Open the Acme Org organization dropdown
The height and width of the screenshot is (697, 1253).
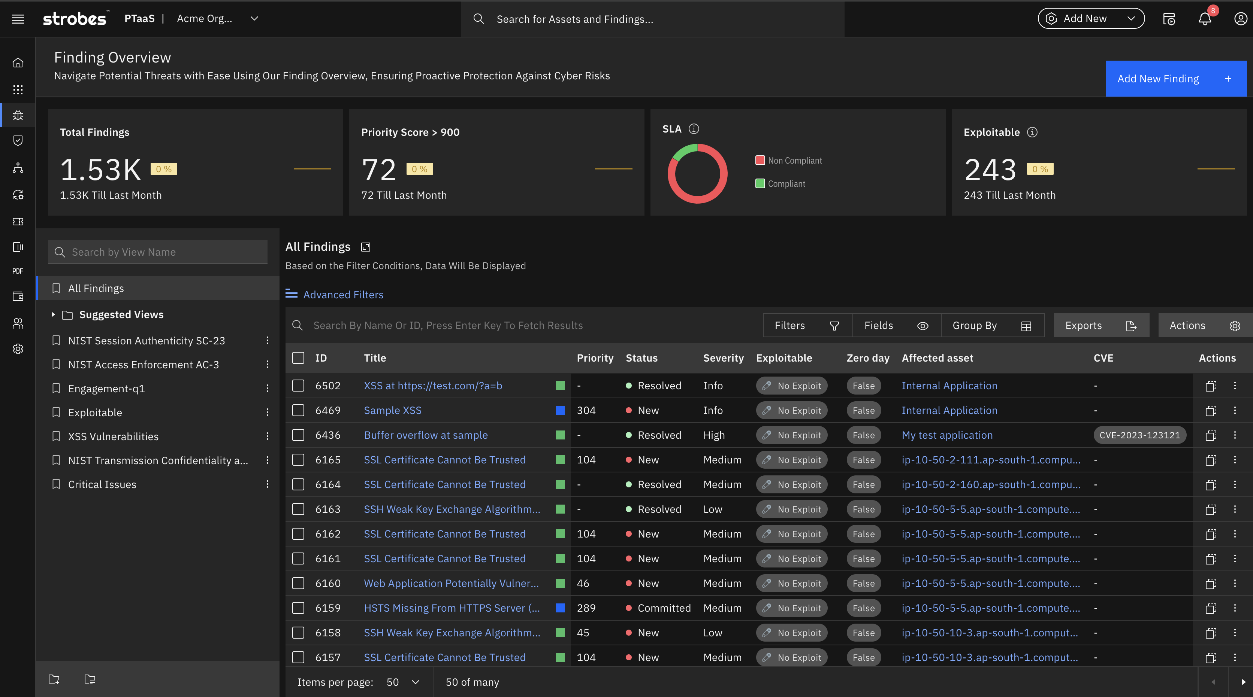(217, 18)
